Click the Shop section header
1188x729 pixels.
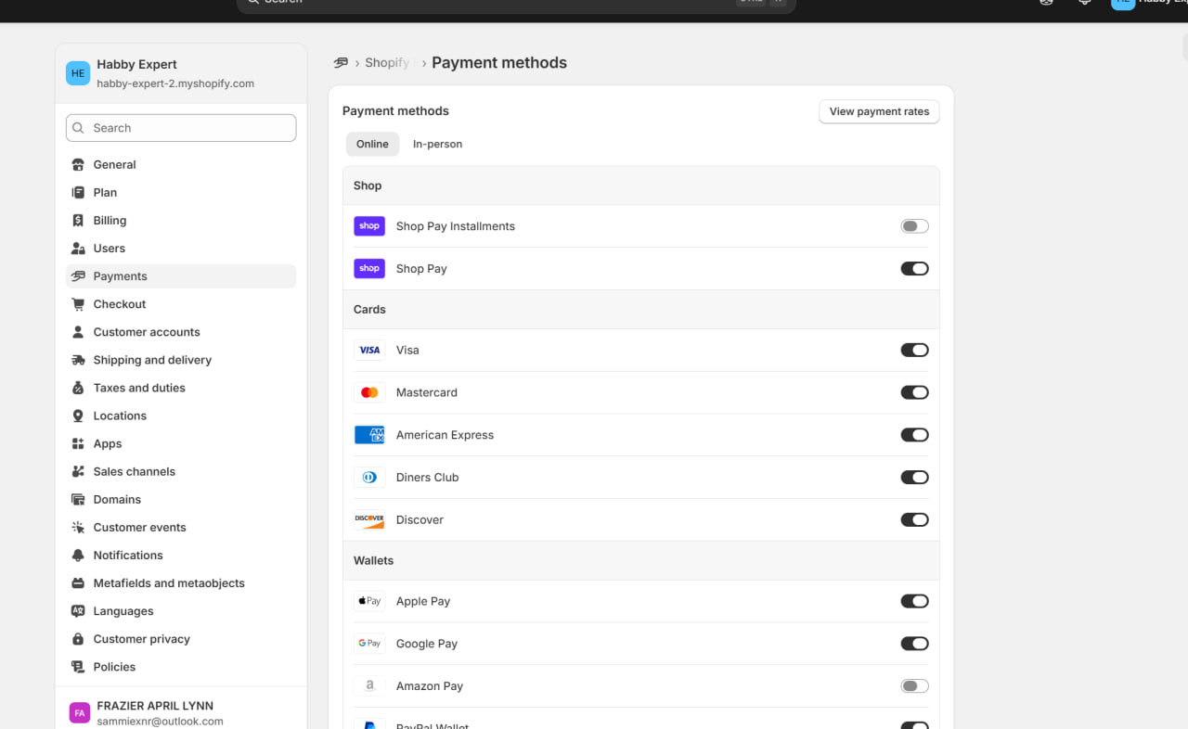(x=641, y=185)
